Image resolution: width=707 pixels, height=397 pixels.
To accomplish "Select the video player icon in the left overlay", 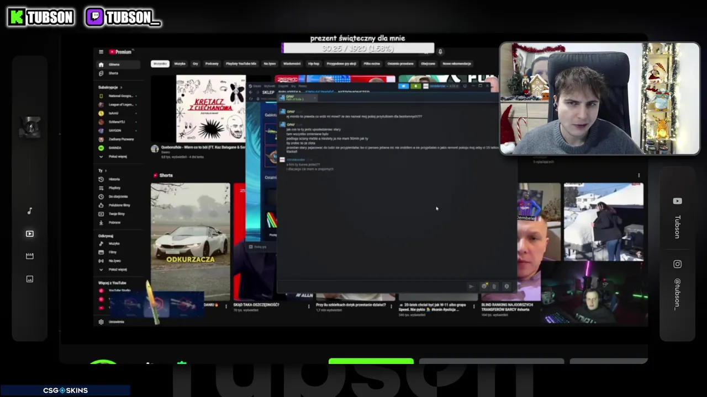I will [30, 234].
